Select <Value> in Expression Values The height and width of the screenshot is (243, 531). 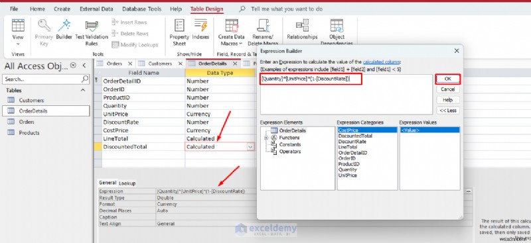point(429,130)
